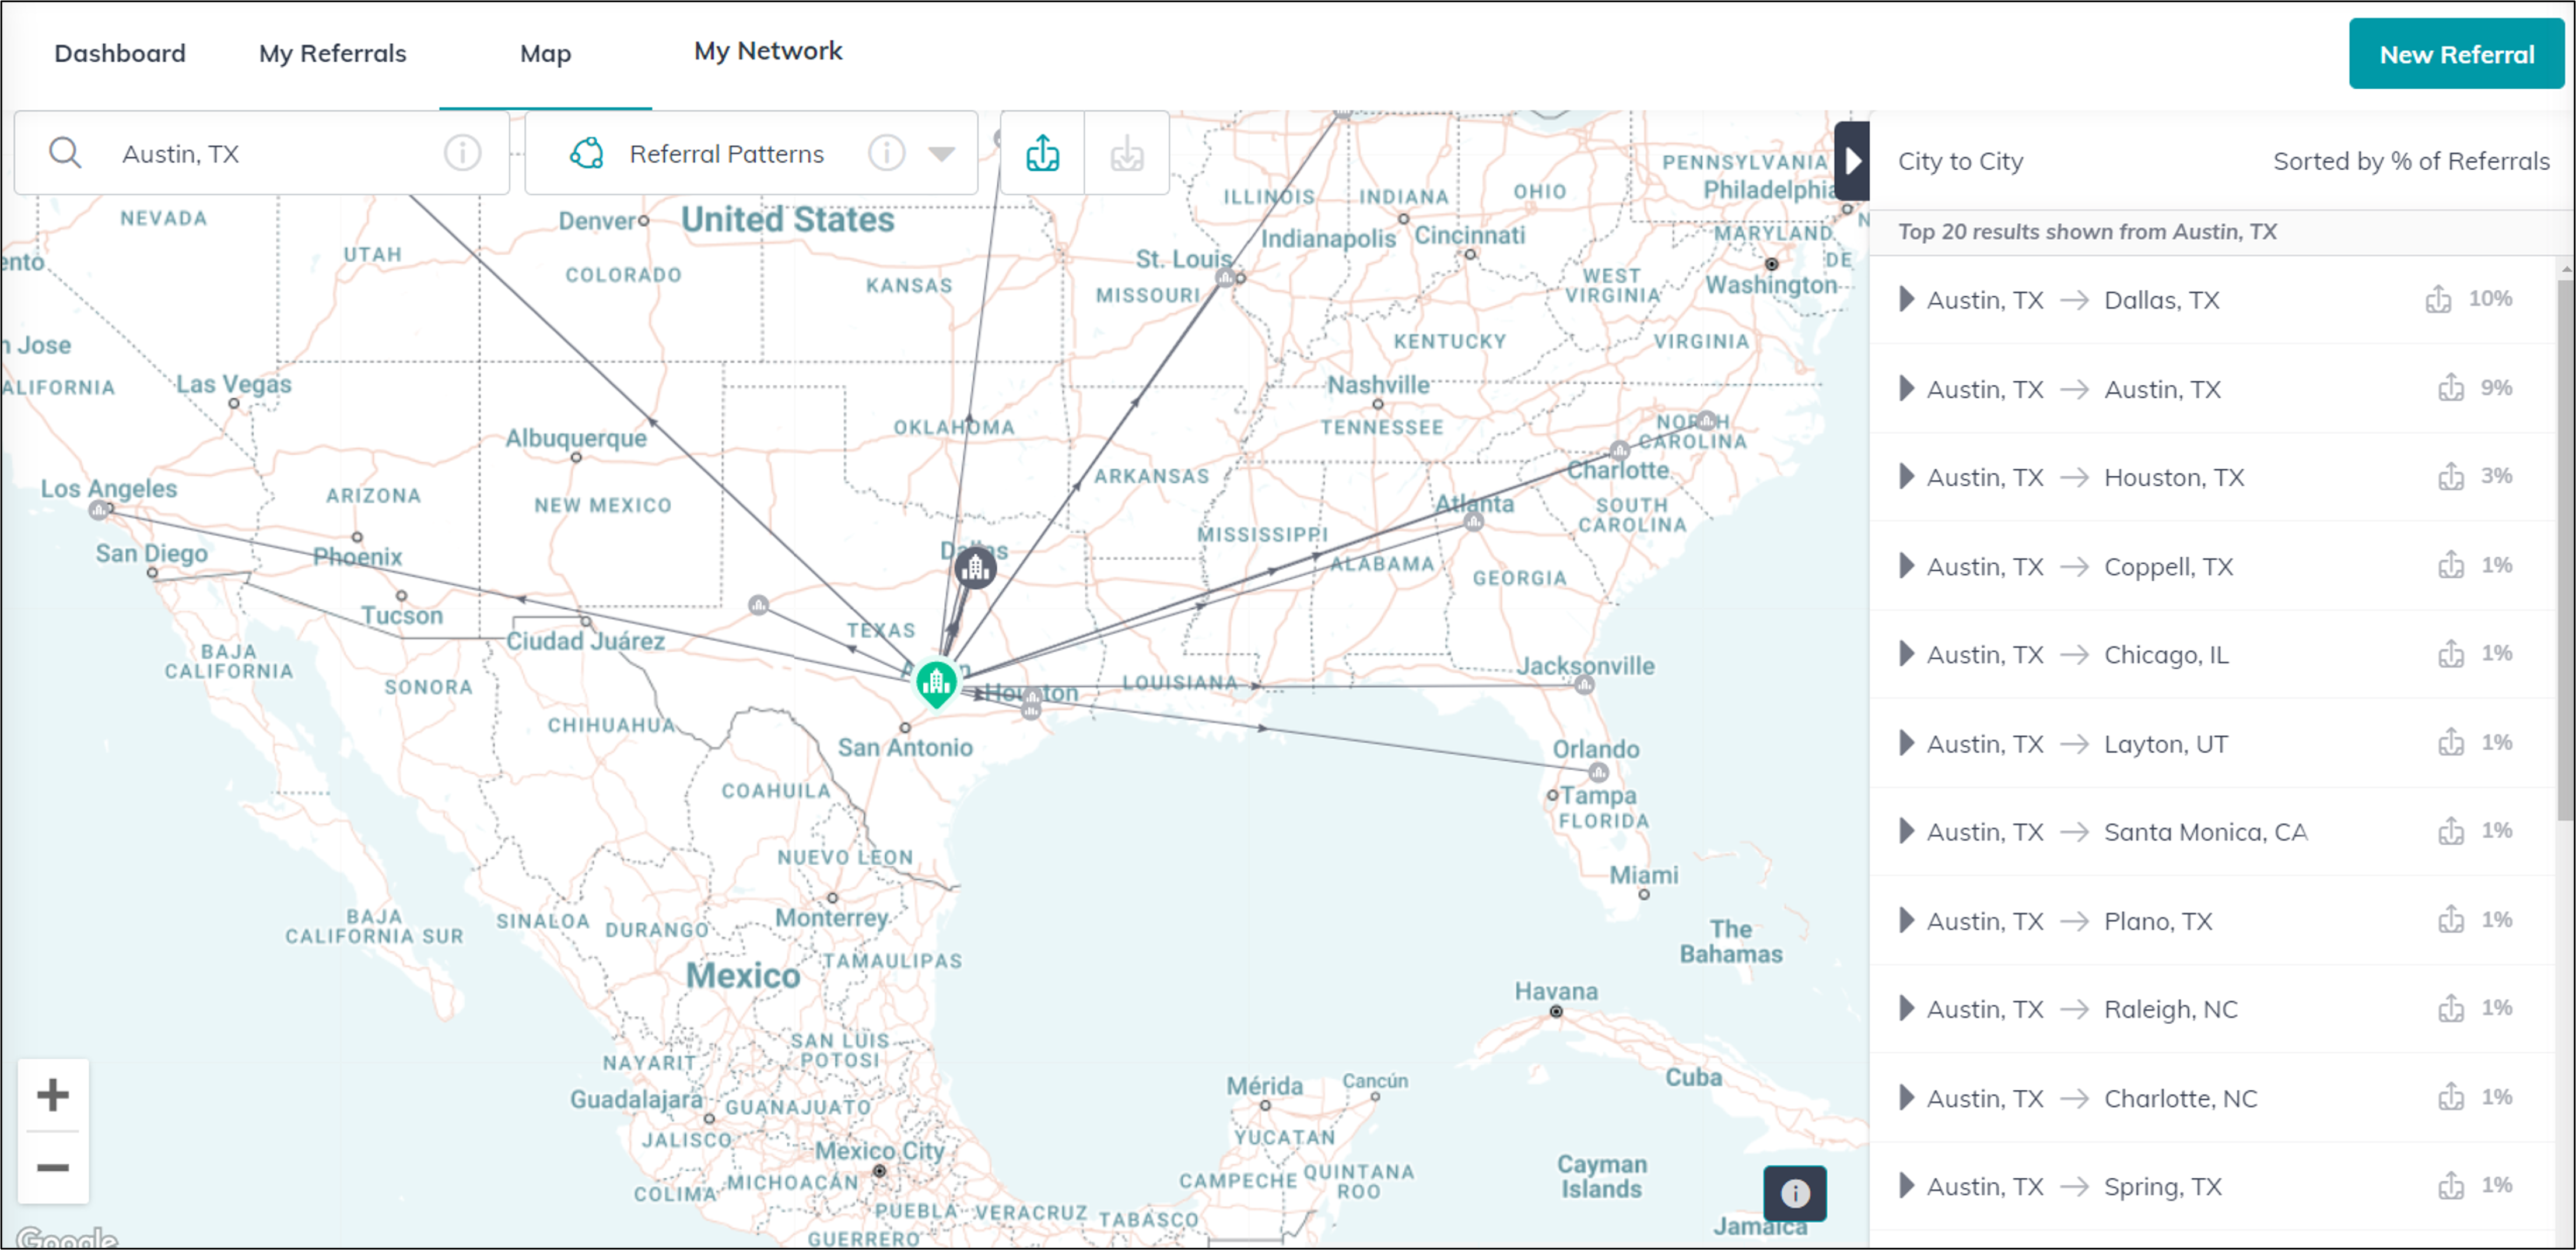
Task: Click the New Referral button
Action: point(2456,54)
